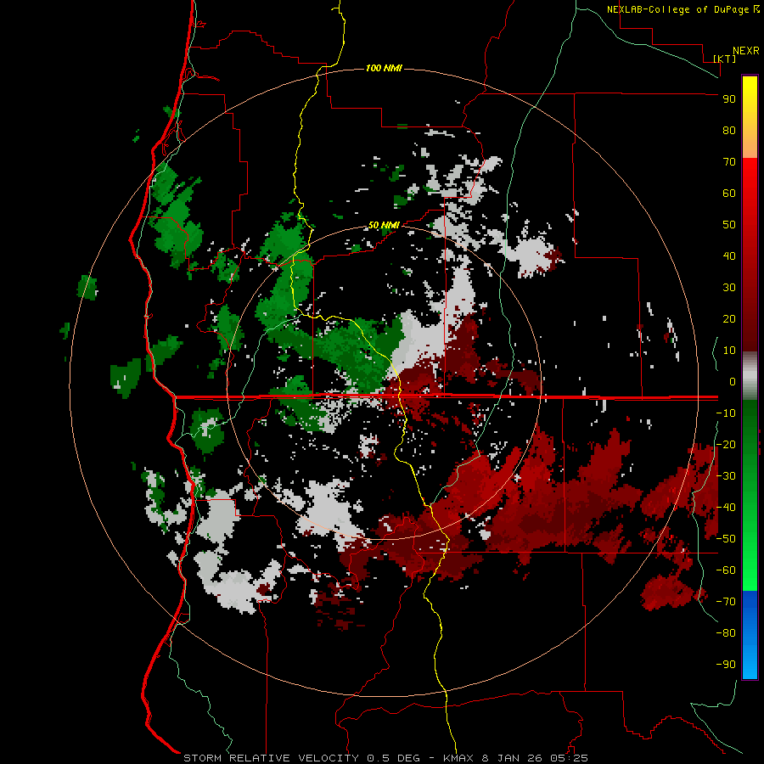This screenshot has width=764, height=764.
Task: Pick the gray zero-velocity segment of color bar
Action: [x=750, y=376]
